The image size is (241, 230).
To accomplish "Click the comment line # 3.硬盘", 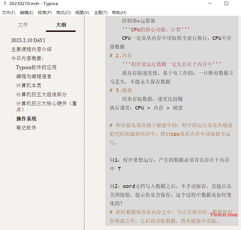I will pyautogui.click(x=121, y=90).
